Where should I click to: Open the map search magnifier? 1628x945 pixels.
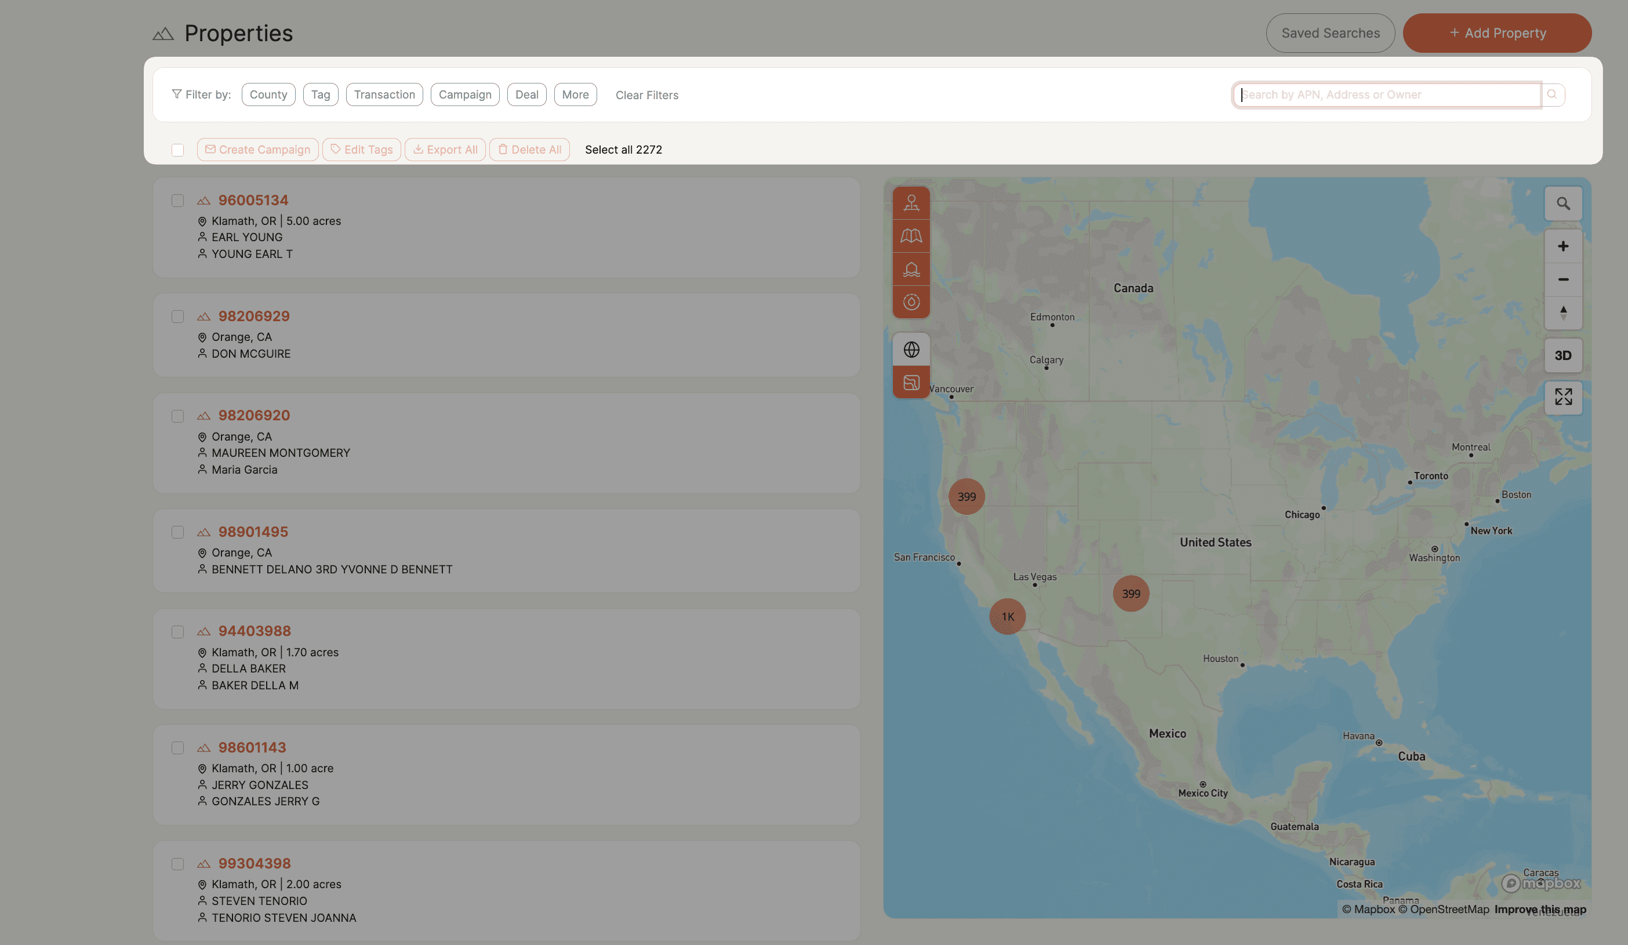click(x=1562, y=203)
